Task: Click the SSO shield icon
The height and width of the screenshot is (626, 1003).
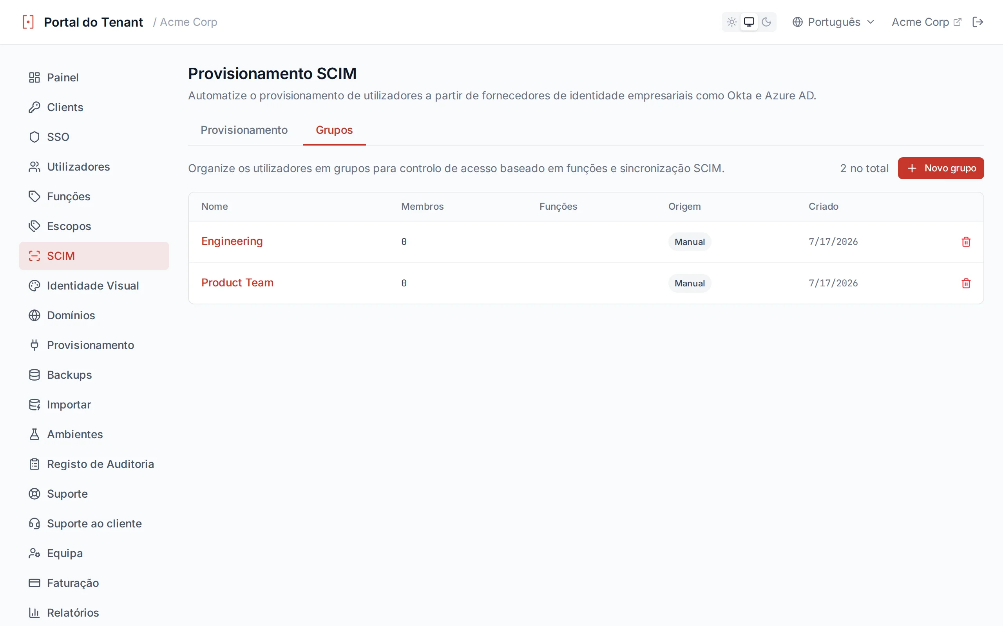Action: pyautogui.click(x=34, y=137)
